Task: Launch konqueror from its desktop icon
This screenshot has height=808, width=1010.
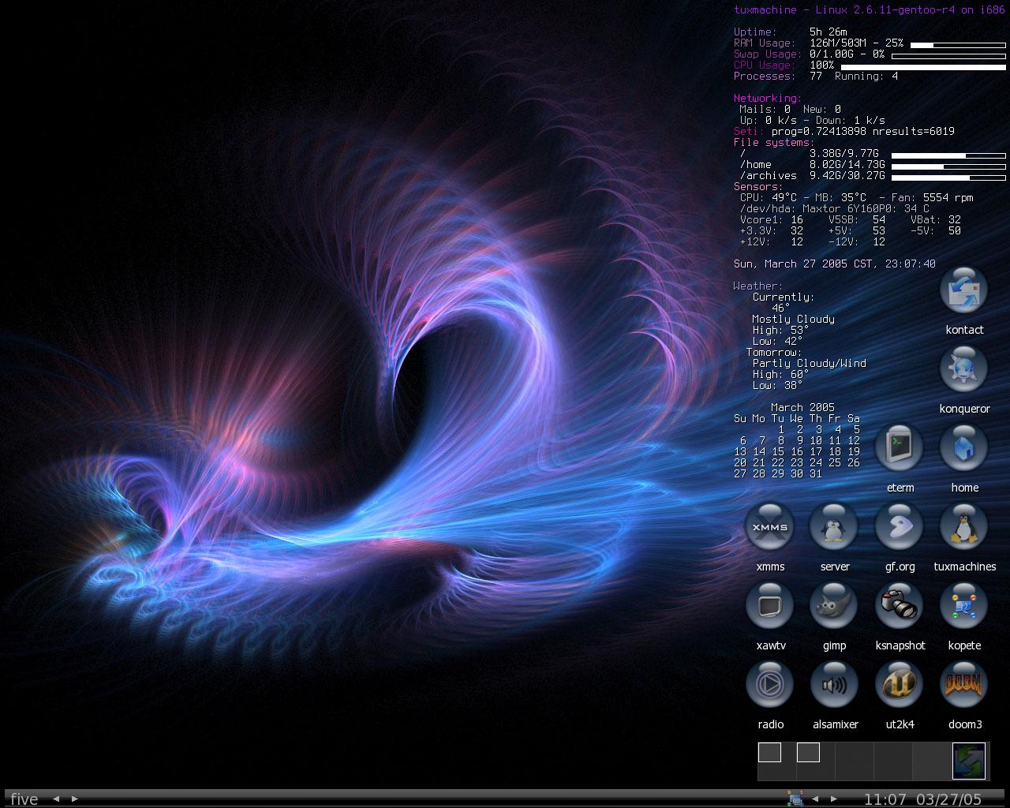Action: 963,368
